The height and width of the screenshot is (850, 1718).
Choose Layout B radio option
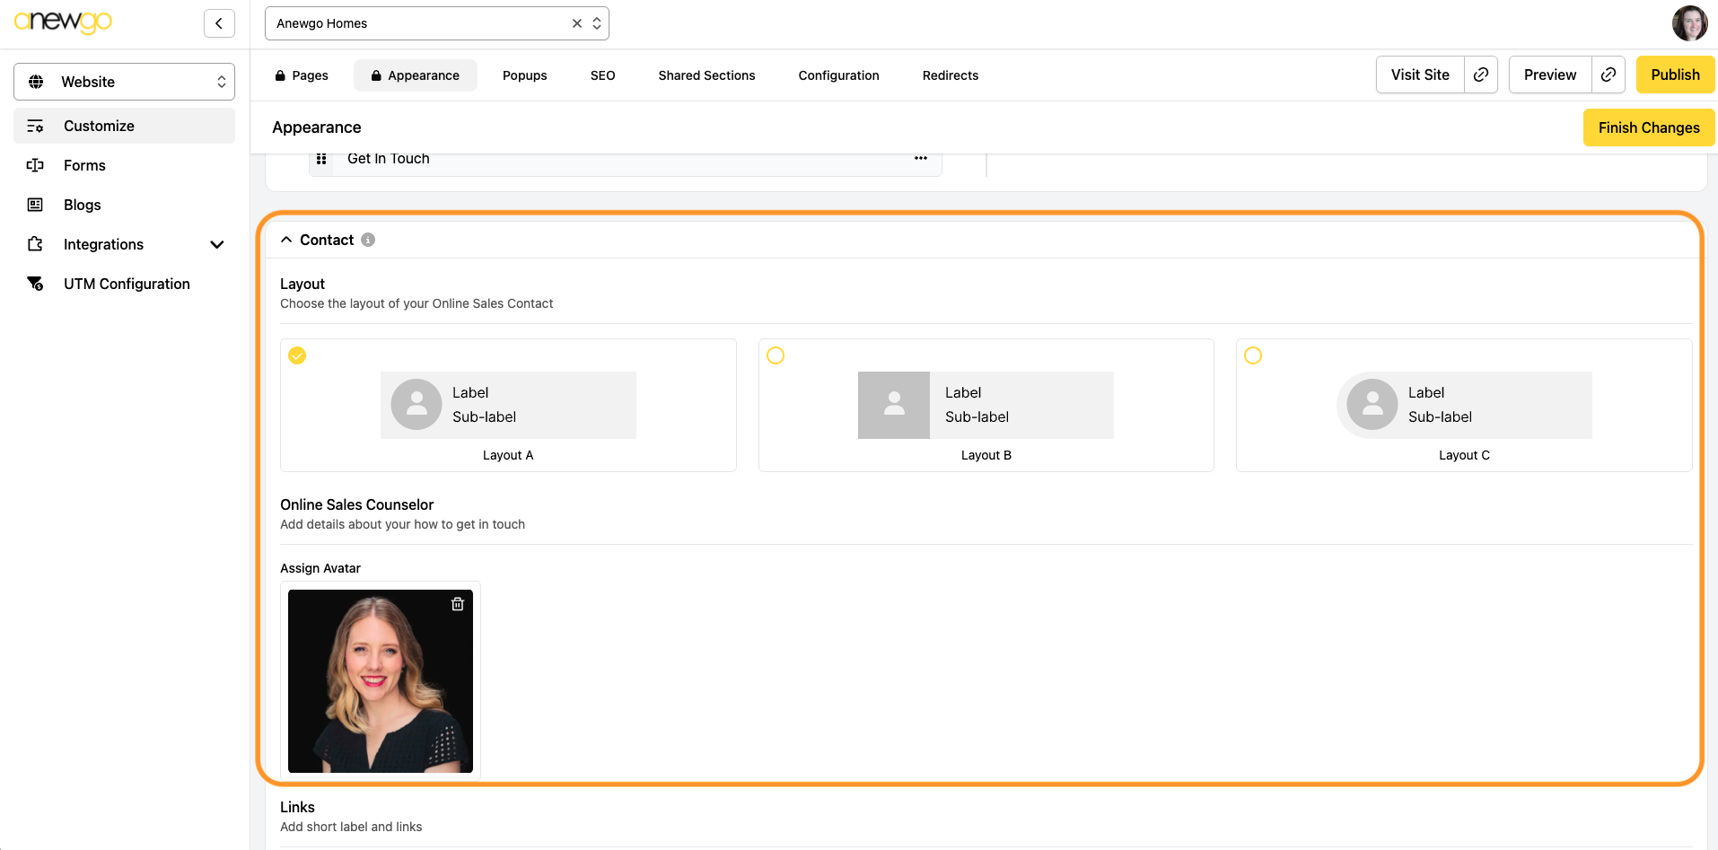[776, 355]
